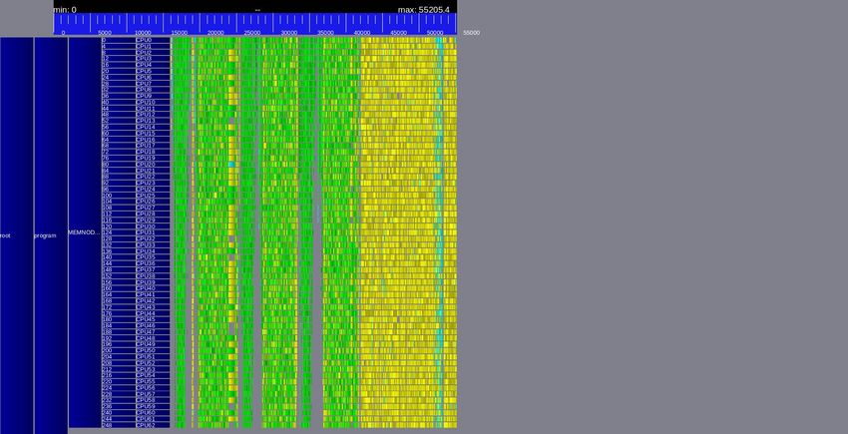The width and height of the screenshot is (848, 434).
Task: Select the CPU0 row label
Action: click(x=153, y=40)
